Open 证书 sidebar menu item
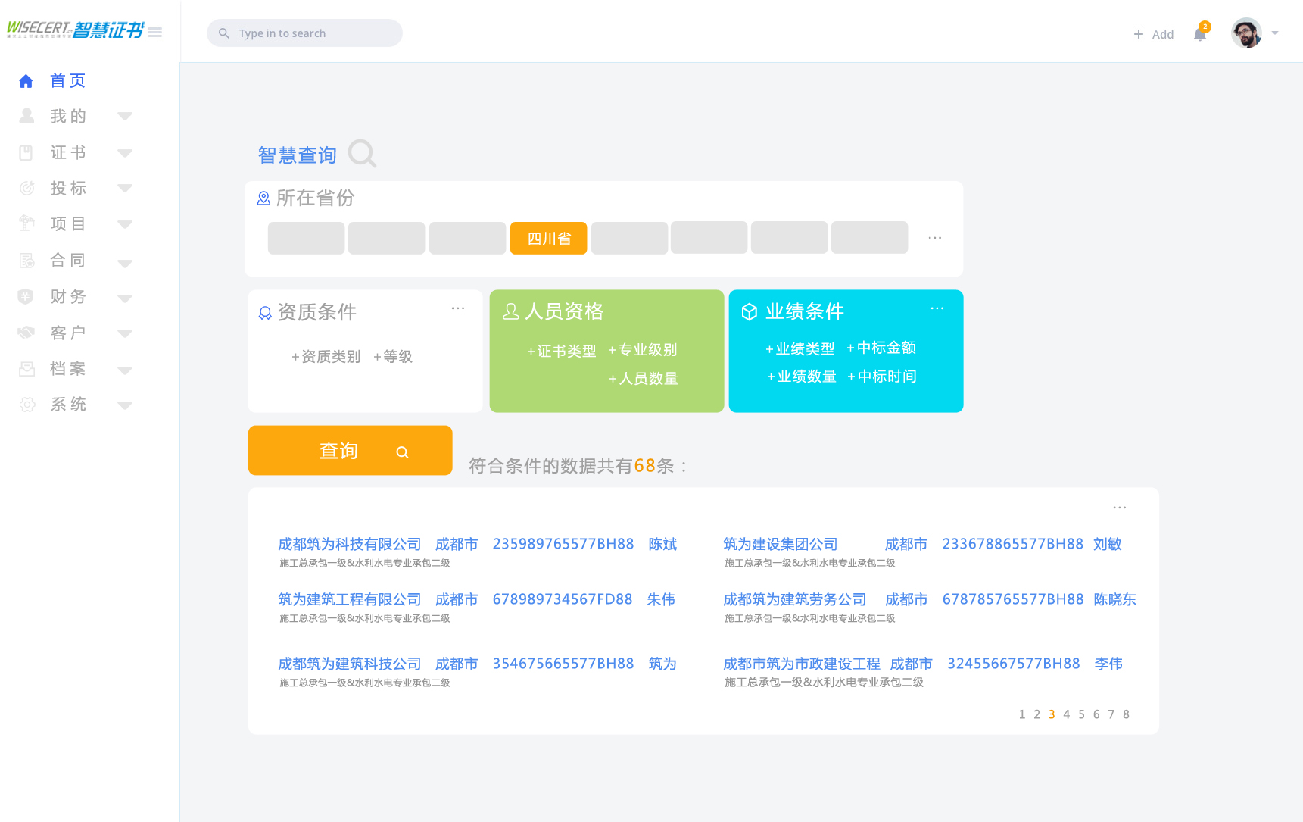 tap(68, 152)
